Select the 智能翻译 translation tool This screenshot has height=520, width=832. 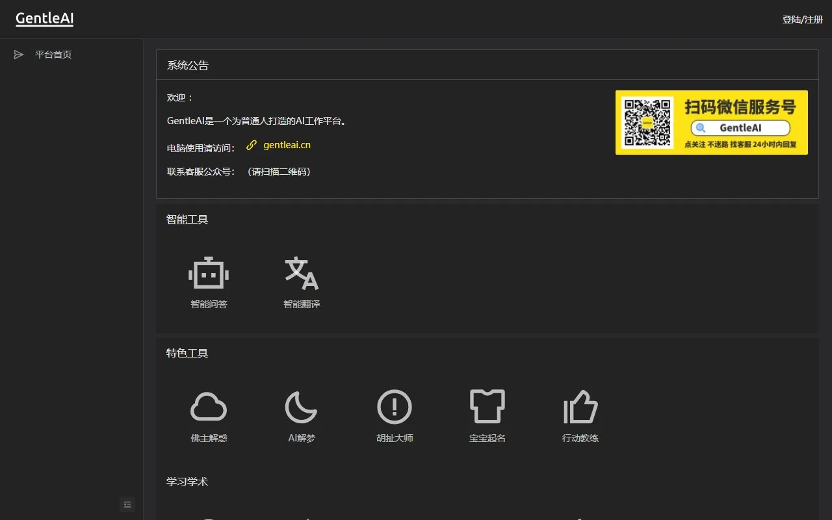301,283
